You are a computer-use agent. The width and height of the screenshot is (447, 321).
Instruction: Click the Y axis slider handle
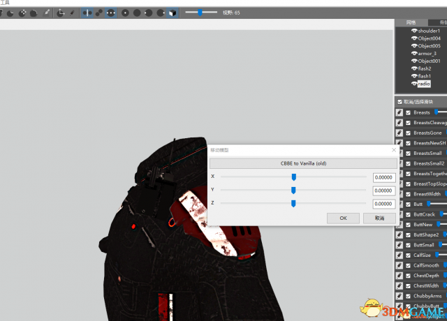pyautogui.click(x=293, y=191)
